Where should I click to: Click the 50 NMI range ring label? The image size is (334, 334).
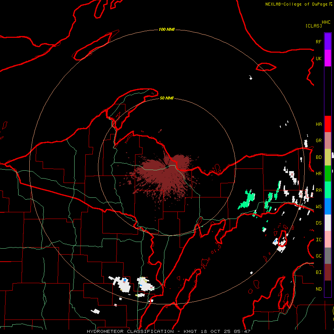pos(167,98)
